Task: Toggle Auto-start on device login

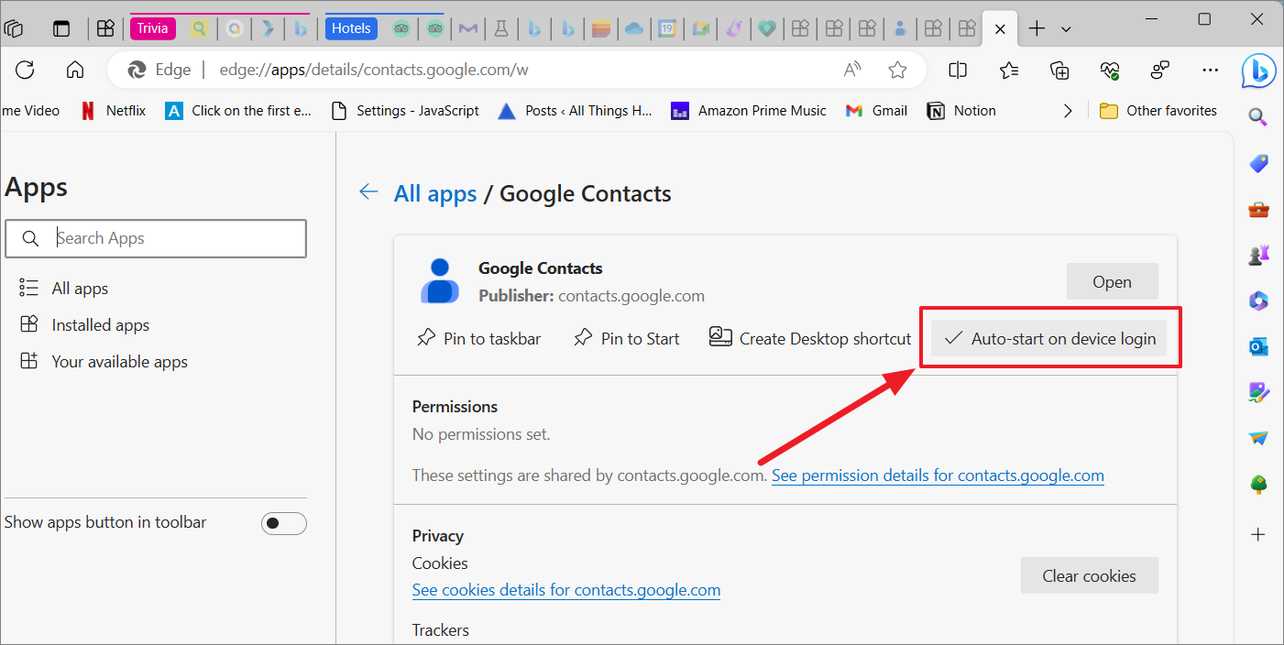Action: click(1049, 338)
